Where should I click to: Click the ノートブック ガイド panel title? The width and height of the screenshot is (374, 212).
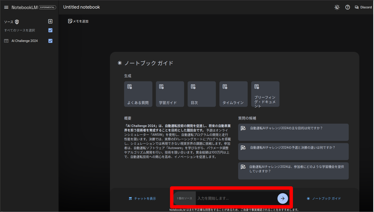[x=149, y=63]
